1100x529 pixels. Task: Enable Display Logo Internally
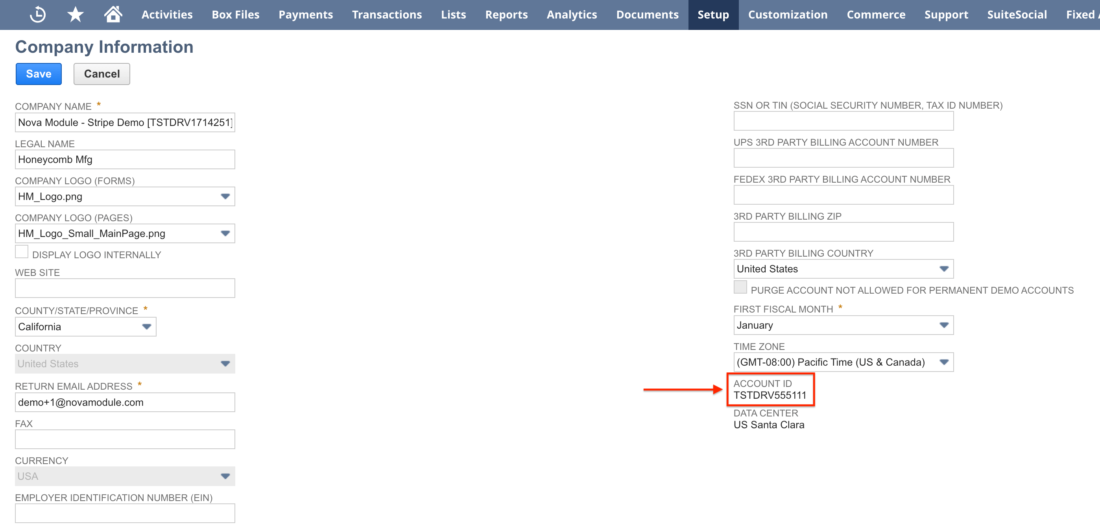(x=21, y=252)
